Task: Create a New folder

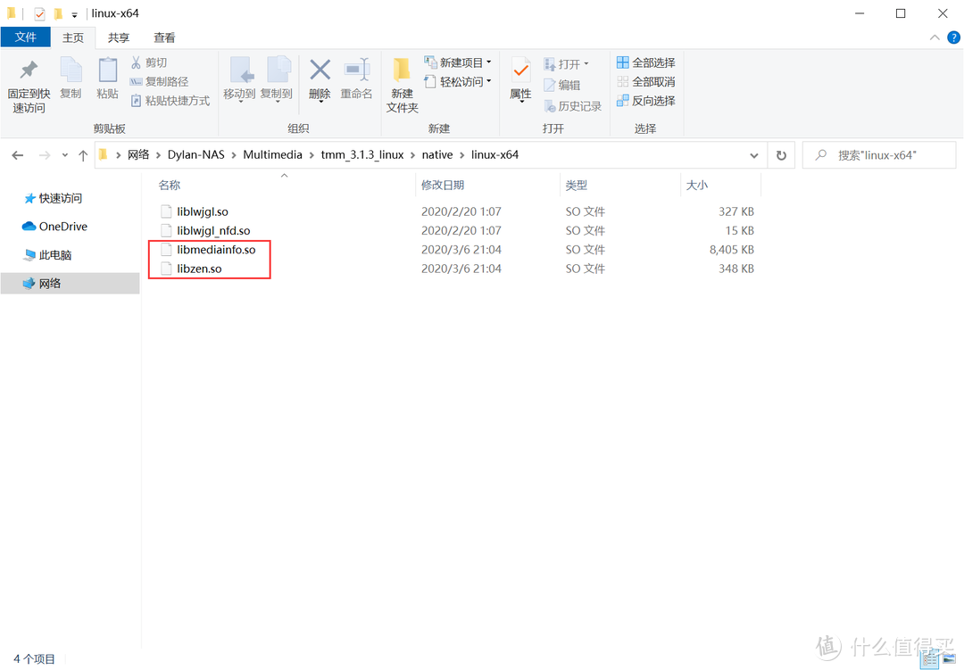Action: (402, 86)
